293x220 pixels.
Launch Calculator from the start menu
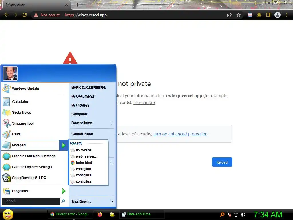[x=34, y=102]
